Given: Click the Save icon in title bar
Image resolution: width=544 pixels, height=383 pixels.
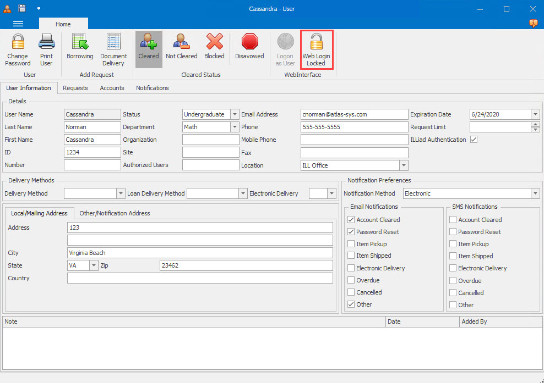Looking at the screenshot, I should pyautogui.click(x=22, y=8).
